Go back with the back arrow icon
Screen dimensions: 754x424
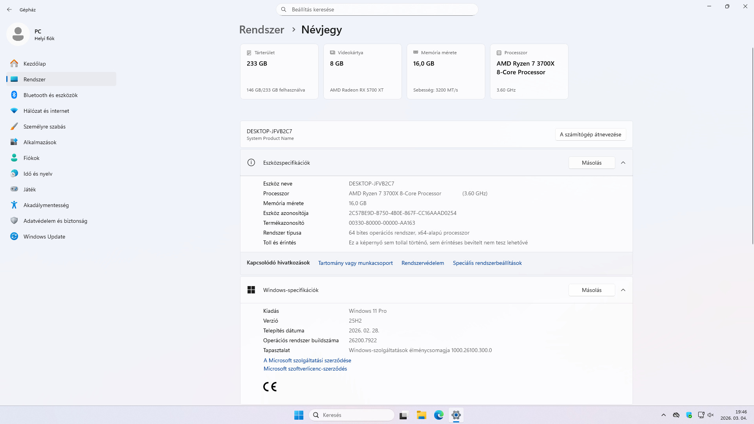coord(9,9)
